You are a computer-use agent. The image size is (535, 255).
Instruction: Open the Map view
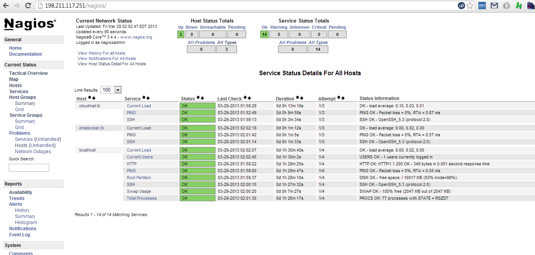point(14,79)
